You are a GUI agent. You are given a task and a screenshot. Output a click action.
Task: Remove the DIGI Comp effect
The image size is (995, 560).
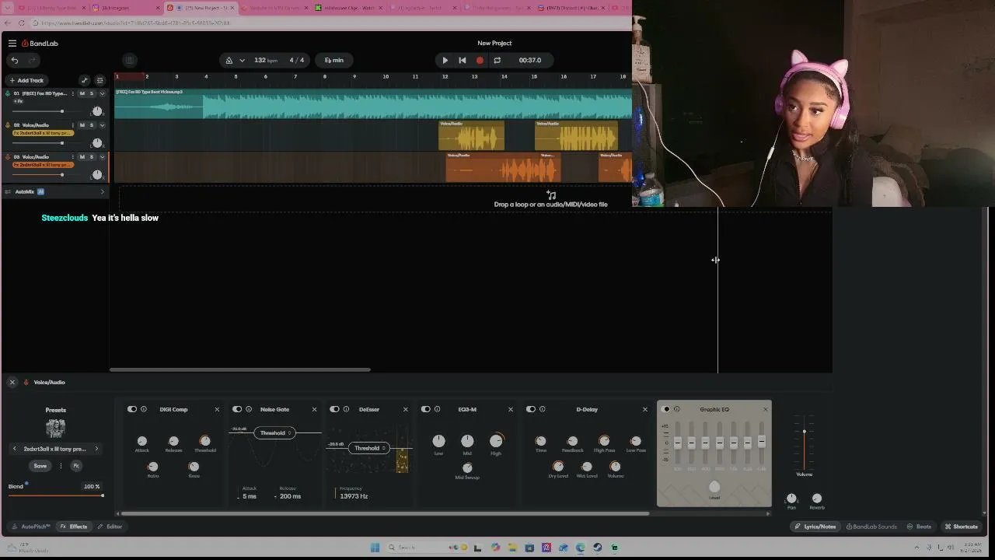pyautogui.click(x=217, y=409)
